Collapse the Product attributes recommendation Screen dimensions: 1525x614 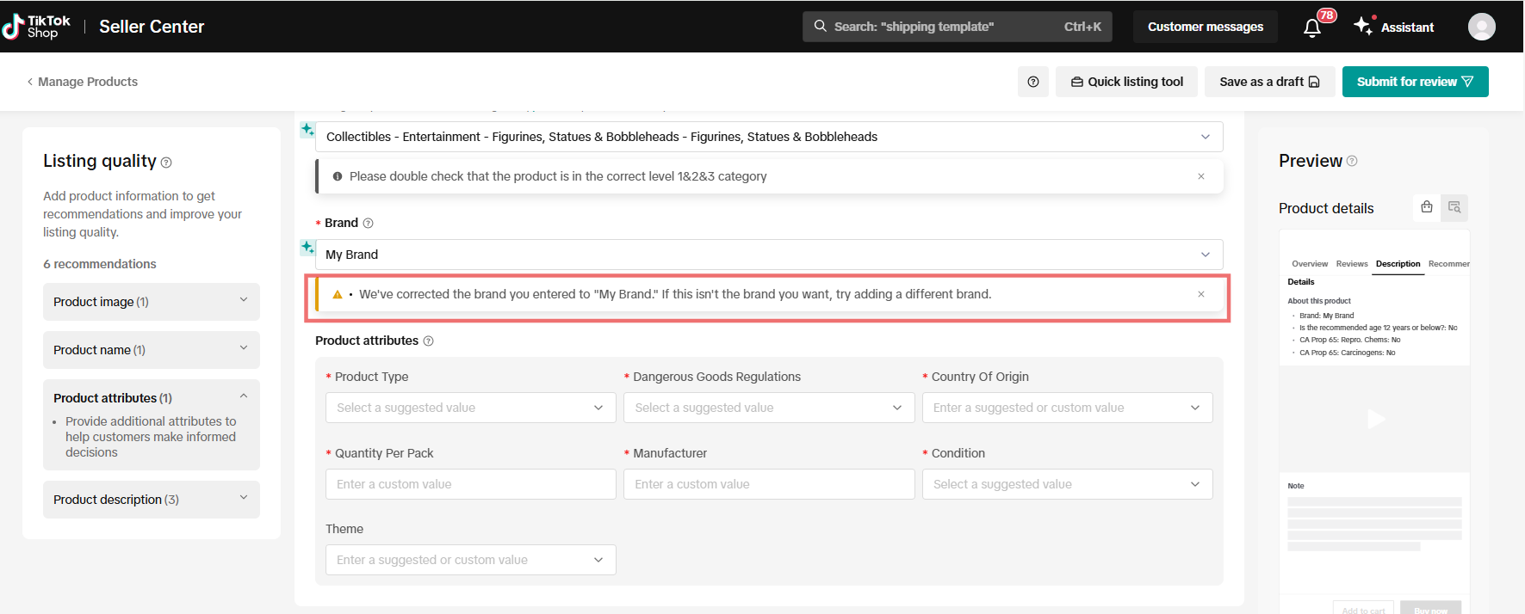pos(243,397)
